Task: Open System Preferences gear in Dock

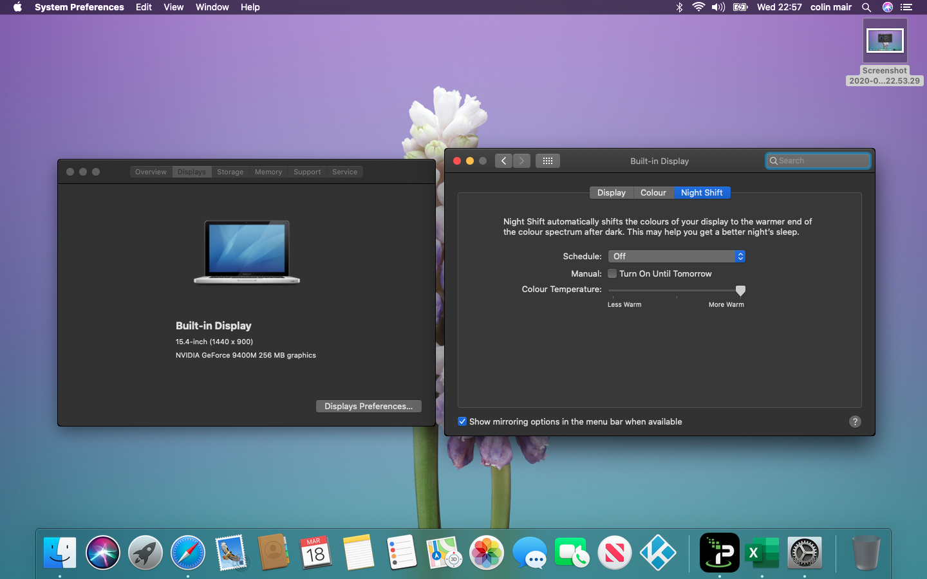Action: [805, 553]
